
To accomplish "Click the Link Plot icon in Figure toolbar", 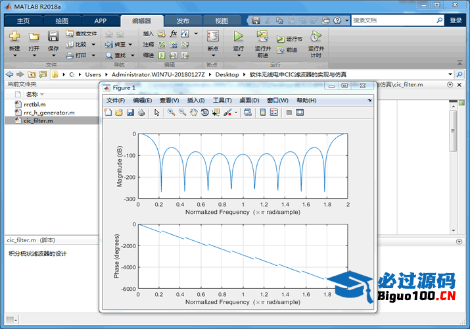I will (x=247, y=113).
